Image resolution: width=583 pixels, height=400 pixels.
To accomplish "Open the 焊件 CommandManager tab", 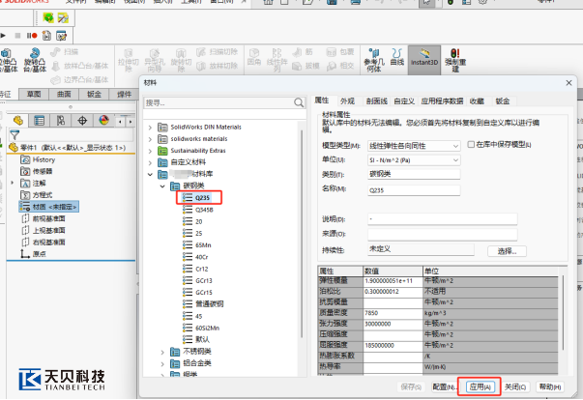I will pos(124,95).
